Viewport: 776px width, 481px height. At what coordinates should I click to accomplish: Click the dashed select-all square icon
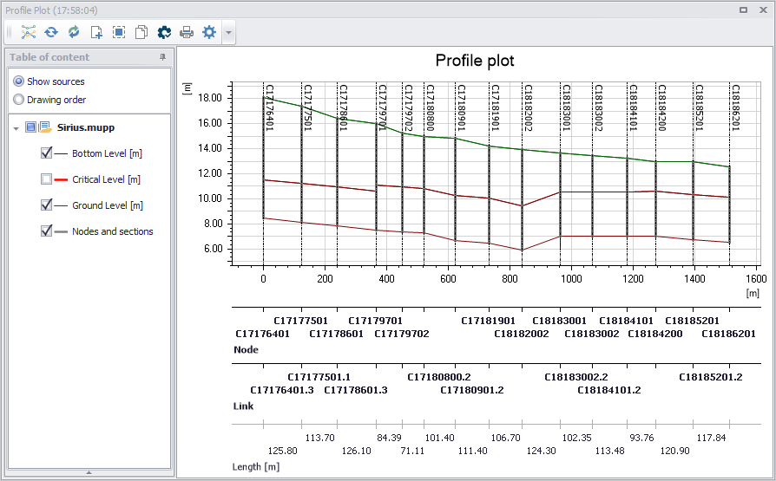pyautogui.click(x=119, y=32)
